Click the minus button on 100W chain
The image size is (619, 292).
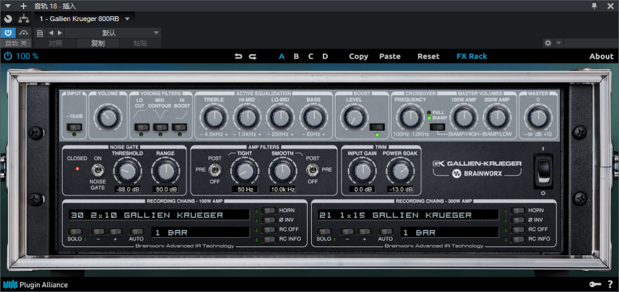(x=99, y=232)
